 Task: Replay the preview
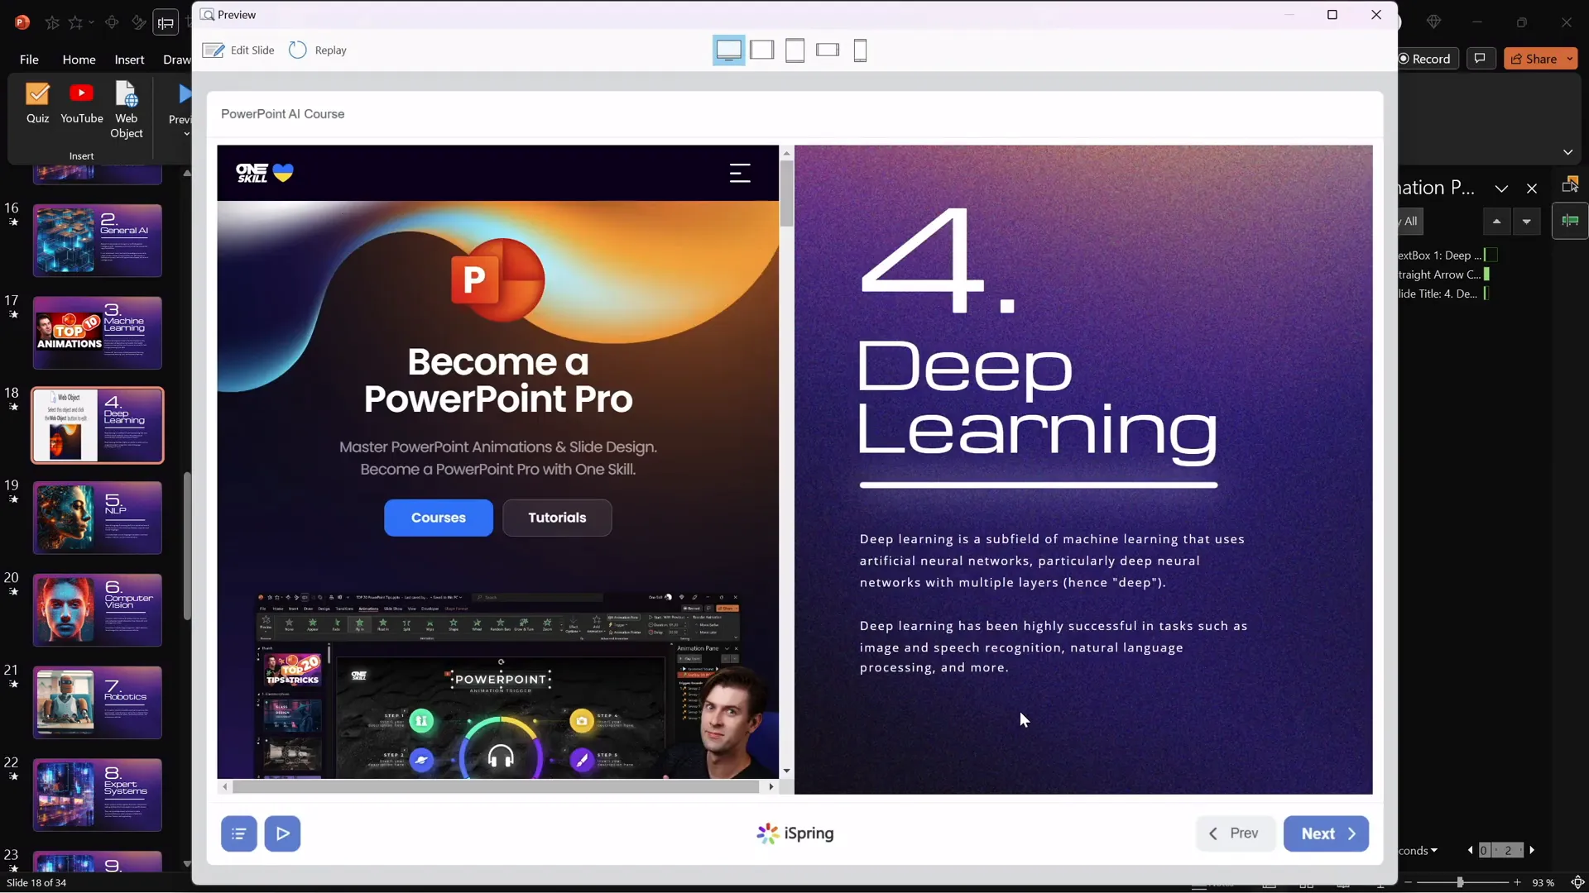coord(318,50)
